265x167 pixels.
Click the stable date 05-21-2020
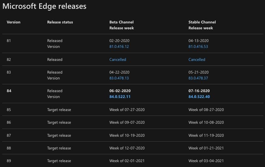click(198, 72)
